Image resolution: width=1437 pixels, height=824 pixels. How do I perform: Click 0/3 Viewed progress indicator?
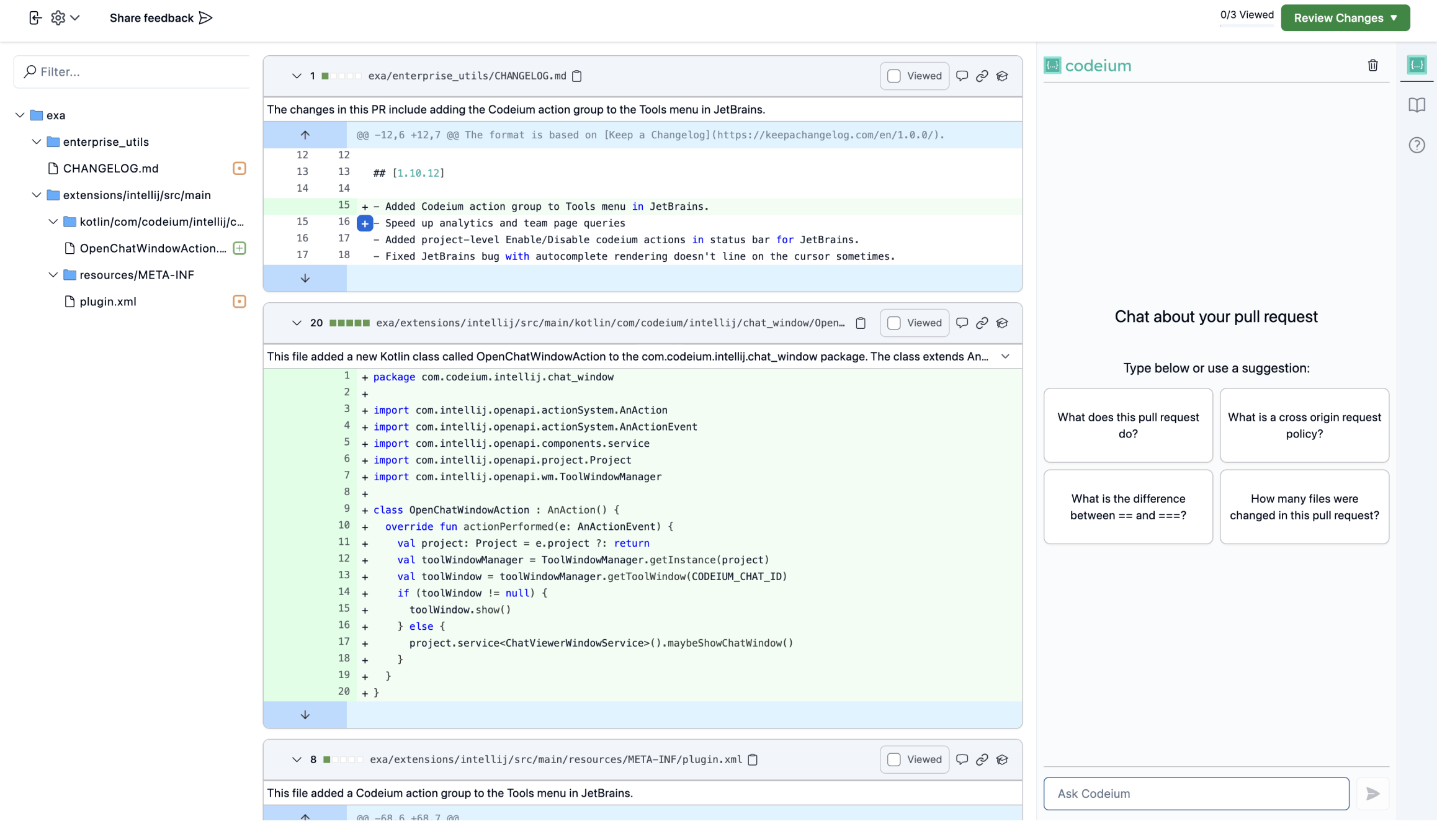pos(1247,16)
